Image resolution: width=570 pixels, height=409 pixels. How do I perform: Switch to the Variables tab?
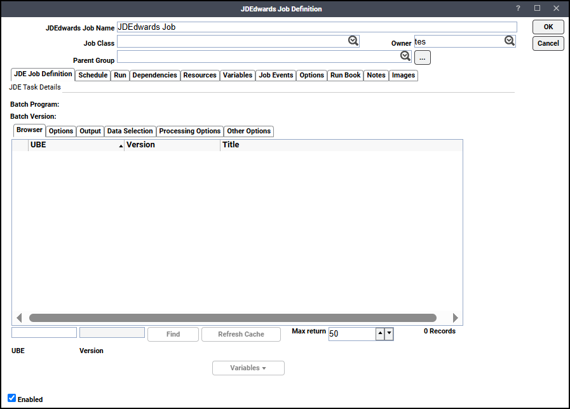(x=238, y=75)
